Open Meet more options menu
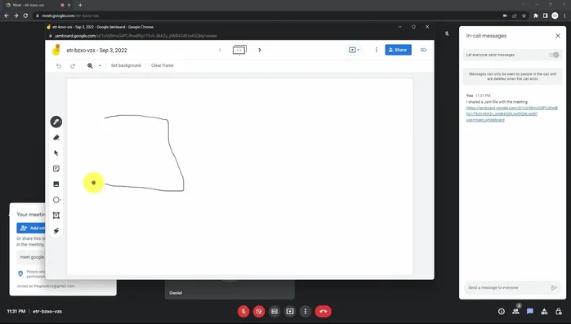This screenshot has width=571, height=324. point(306,311)
